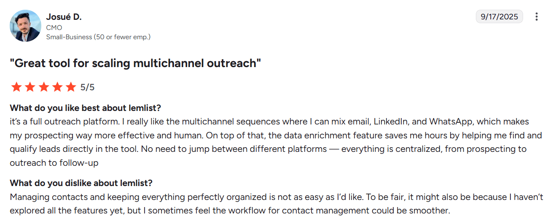The image size is (553, 224).
Task: Click the CMO job title label
Action: (x=54, y=28)
